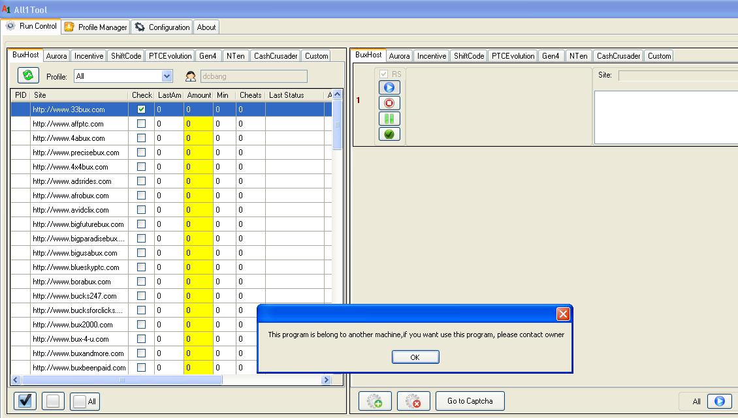Select the http://www.blueskyptc.com row
The image size is (738, 418).
(x=171, y=267)
